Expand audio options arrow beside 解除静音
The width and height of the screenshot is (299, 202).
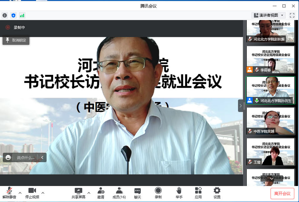(x=20, y=193)
